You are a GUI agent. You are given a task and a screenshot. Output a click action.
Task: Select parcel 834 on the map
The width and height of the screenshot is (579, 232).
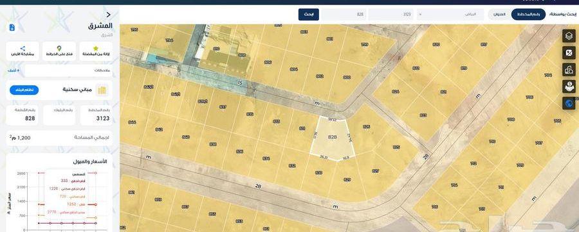pos(266,158)
